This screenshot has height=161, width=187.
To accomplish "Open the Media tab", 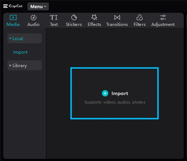I will coord(13,21).
